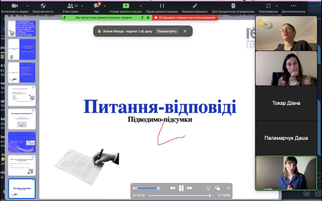Expand the player's double-chevron more options
This screenshot has width=322, height=201.
point(228,188)
